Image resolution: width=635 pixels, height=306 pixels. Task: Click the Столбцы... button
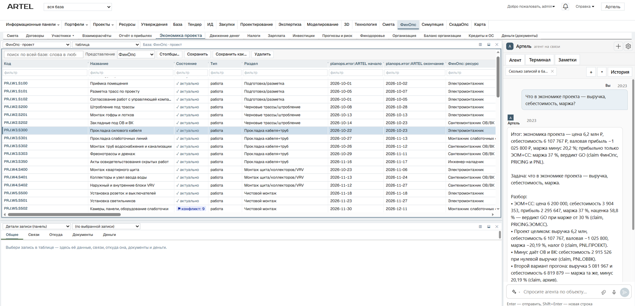169,54
